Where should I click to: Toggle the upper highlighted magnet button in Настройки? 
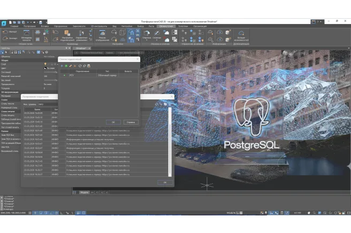point(131,33)
